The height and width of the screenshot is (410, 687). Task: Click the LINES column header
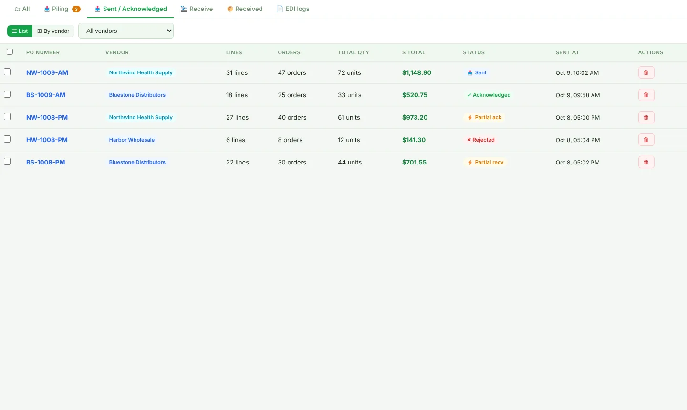pyautogui.click(x=234, y=52)
